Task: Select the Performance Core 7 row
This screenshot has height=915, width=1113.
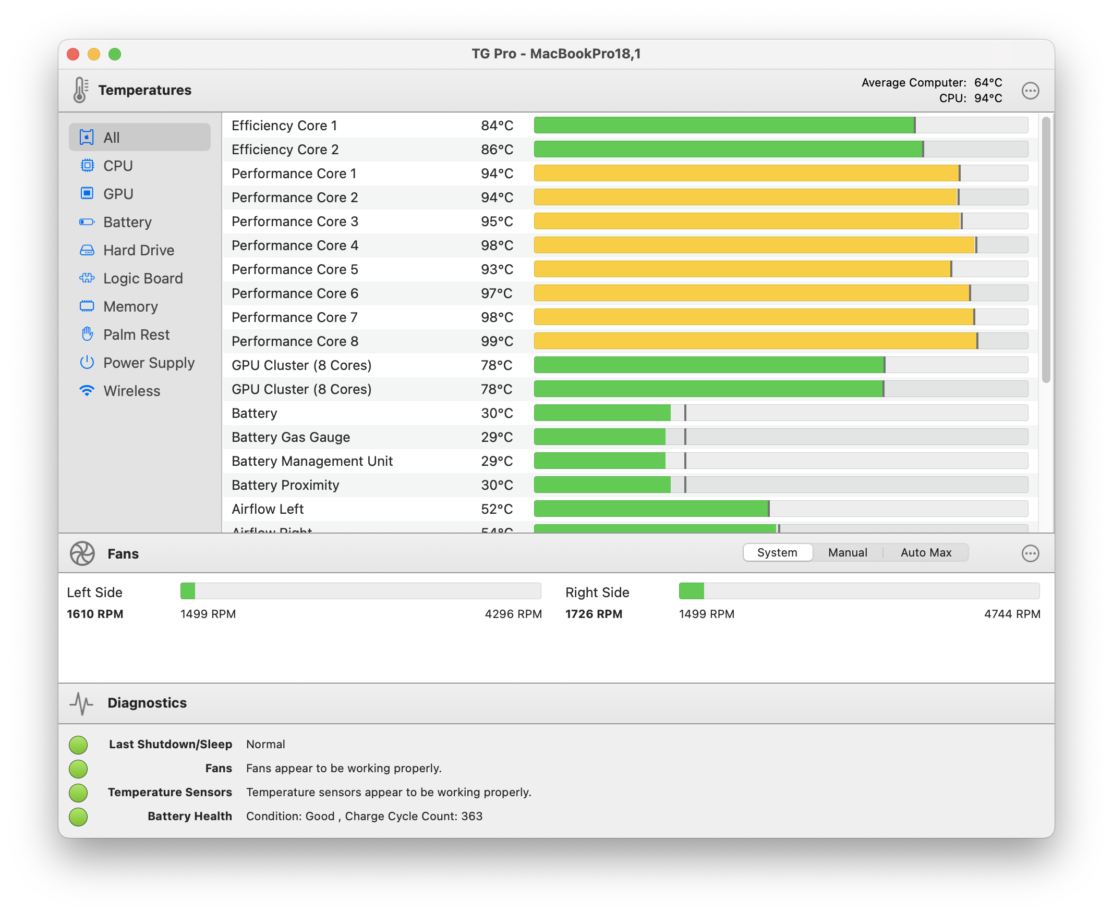Action: point(630,317)
